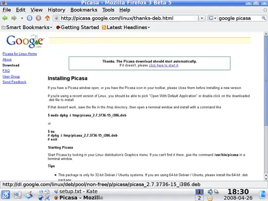Click the scrollbar up arrow at top
Screen dimensions: 268x201
(266, 34)
